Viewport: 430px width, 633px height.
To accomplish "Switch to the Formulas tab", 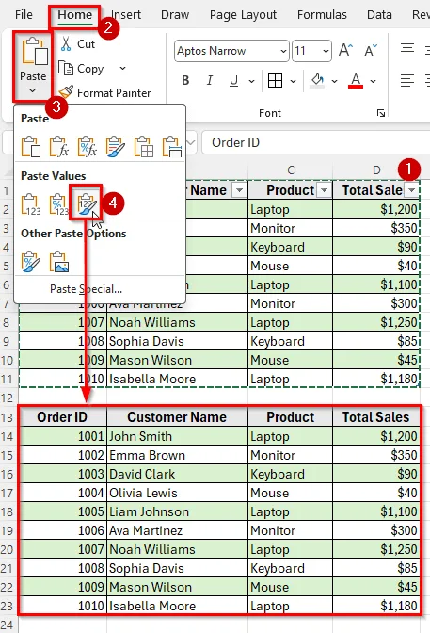I will pyautogui.click(x=322, y=15).
